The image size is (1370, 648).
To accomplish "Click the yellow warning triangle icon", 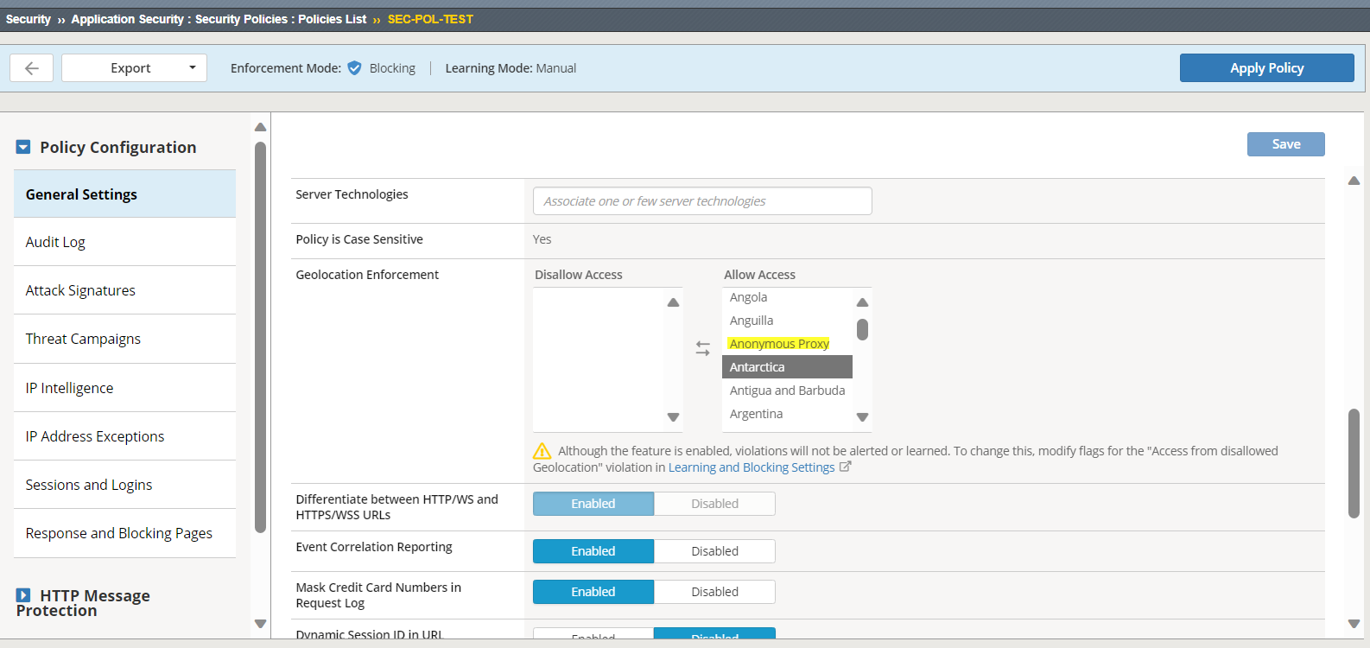I will 542,451.
